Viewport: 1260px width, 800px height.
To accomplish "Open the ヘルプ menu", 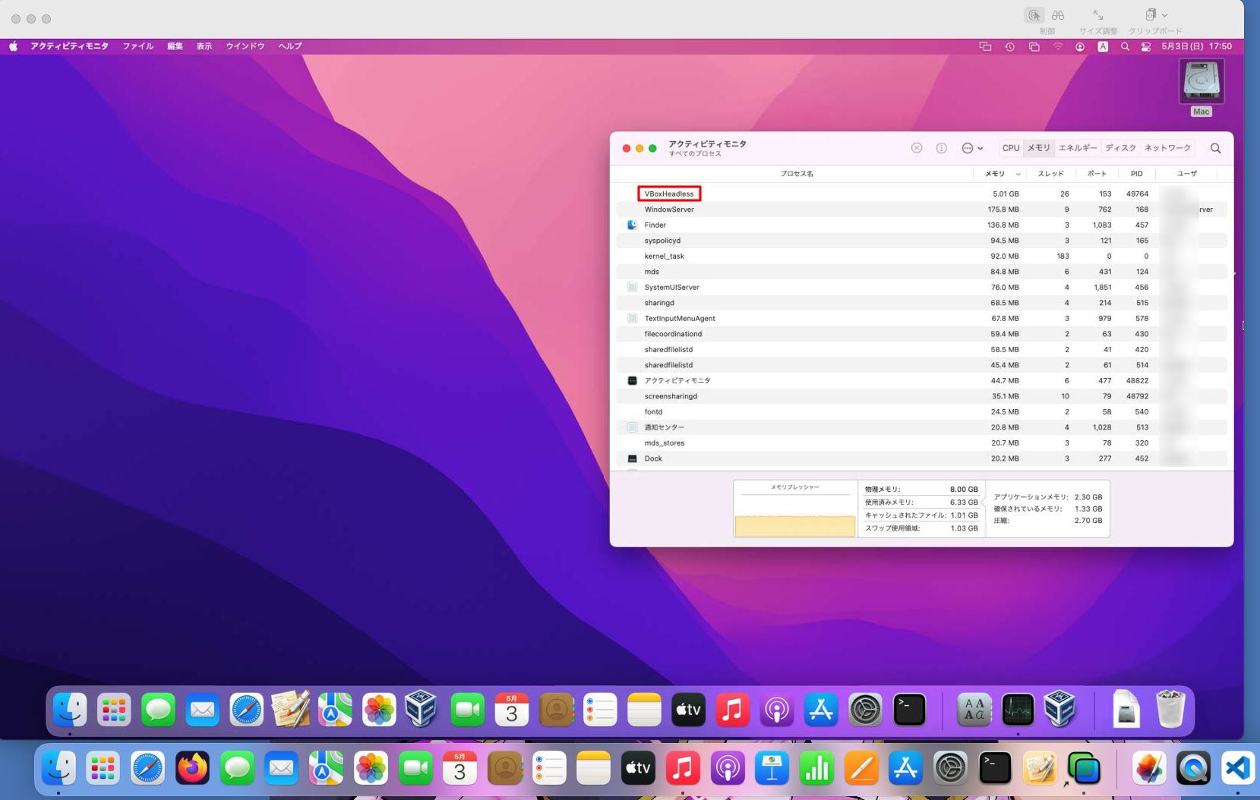I will tap(289, 46).
